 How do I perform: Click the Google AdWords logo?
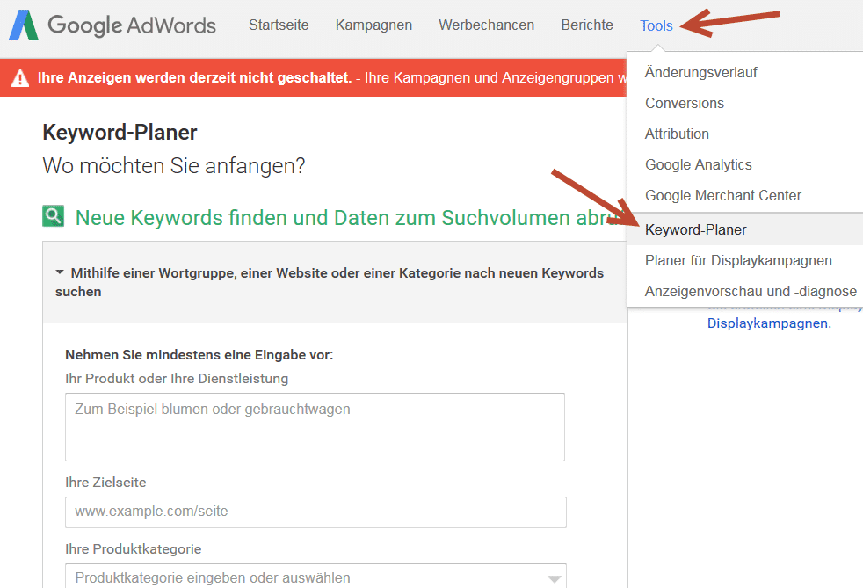(x=112, y=25)
